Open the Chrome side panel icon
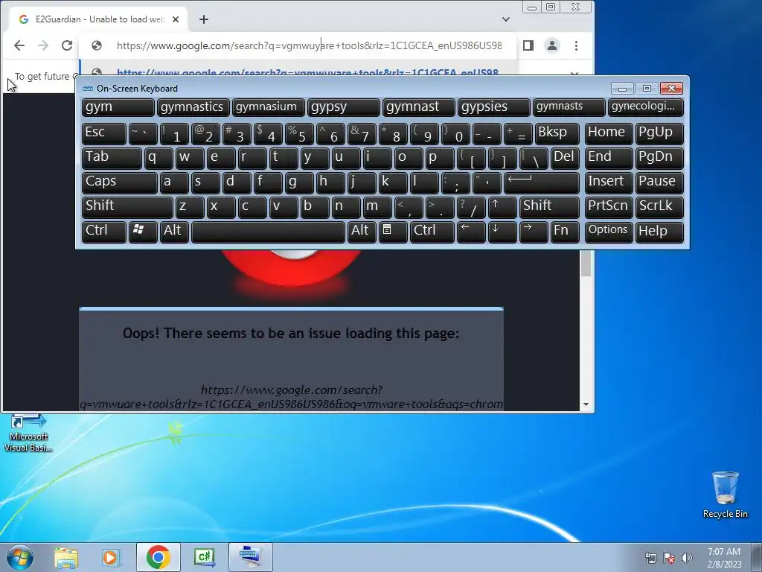762x572 pixels. 528,45
